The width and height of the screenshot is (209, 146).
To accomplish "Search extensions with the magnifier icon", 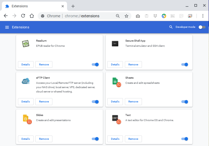I will click(x=171, y=27).
